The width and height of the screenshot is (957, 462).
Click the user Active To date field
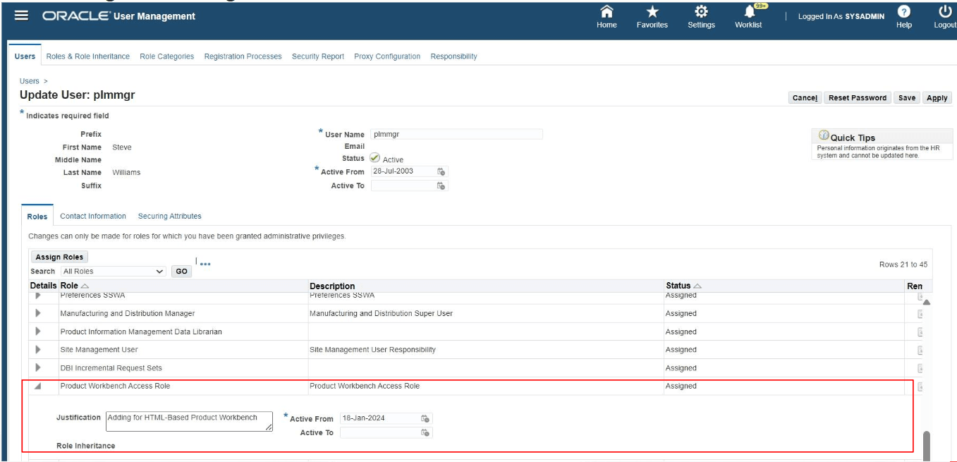coord(403,186)
